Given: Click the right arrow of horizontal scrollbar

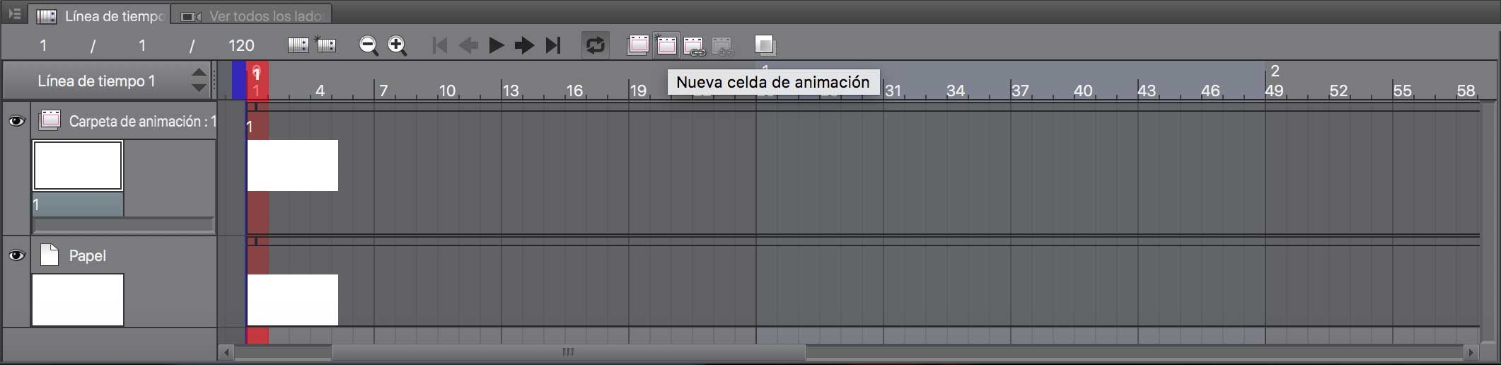Looking at the screenshot, I should (x=1471, y=352).
